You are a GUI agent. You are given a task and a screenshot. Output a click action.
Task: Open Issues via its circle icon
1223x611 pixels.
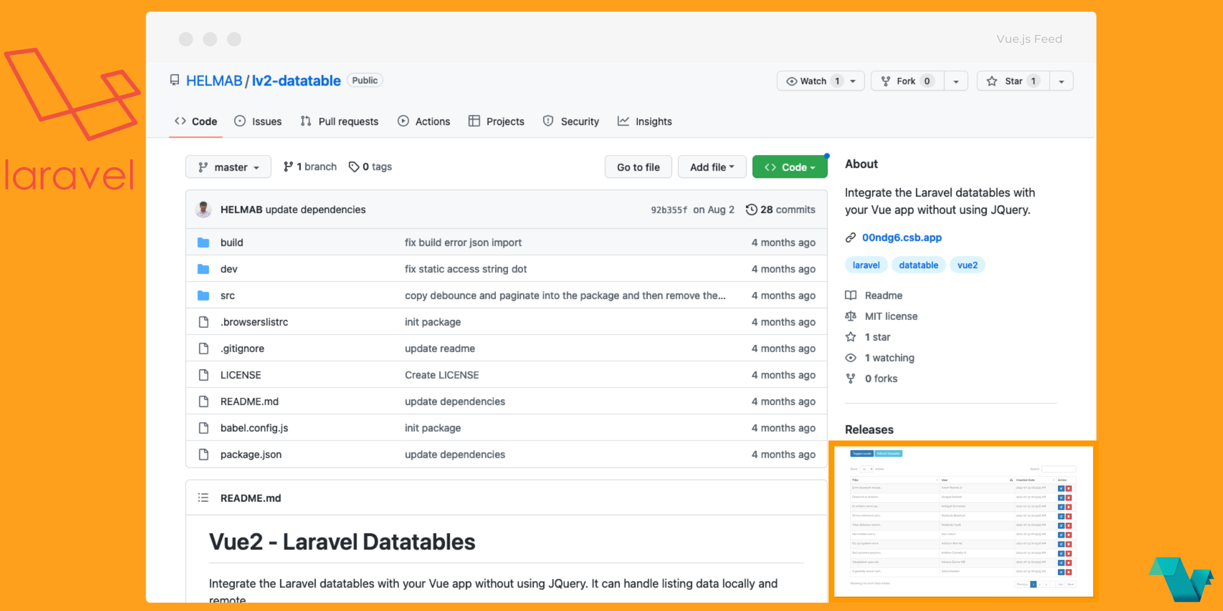(x=240, y=121)
